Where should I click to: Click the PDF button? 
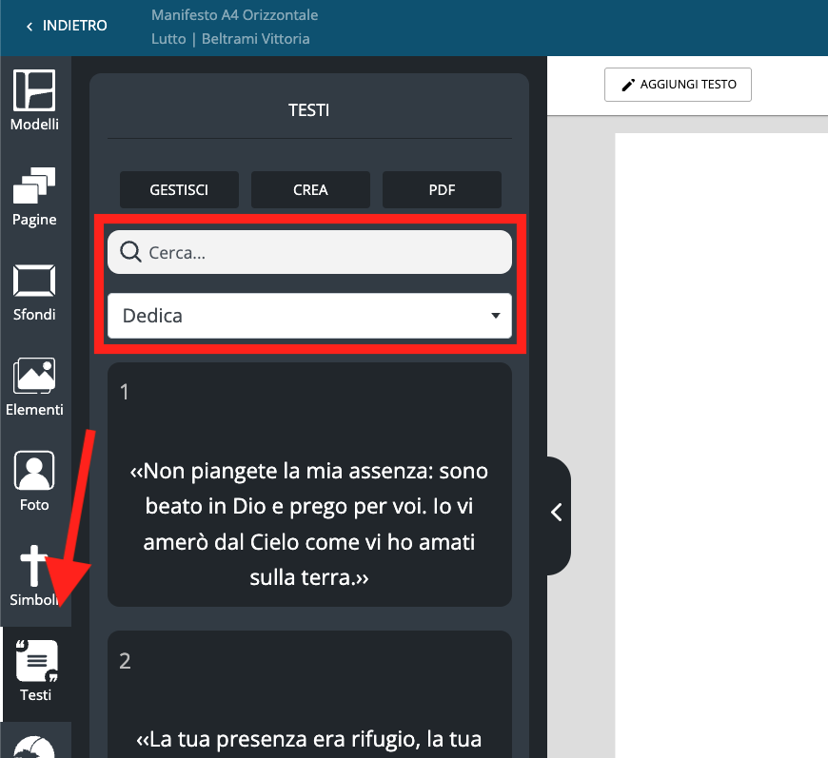point(442,189)
